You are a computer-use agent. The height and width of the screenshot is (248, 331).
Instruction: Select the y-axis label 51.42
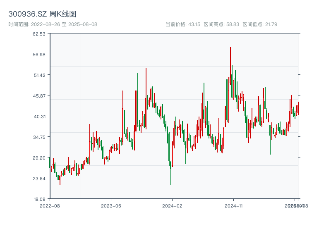pyautogui.click(x=40, y=75)
